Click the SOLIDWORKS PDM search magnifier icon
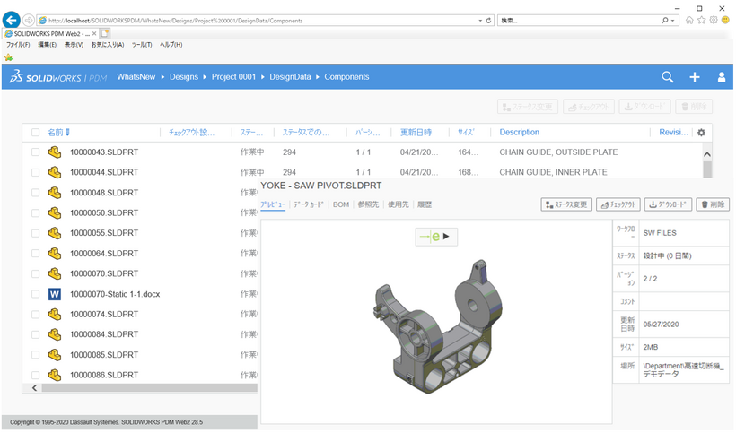Screen dimensions: 736x433 pos(667,77)
